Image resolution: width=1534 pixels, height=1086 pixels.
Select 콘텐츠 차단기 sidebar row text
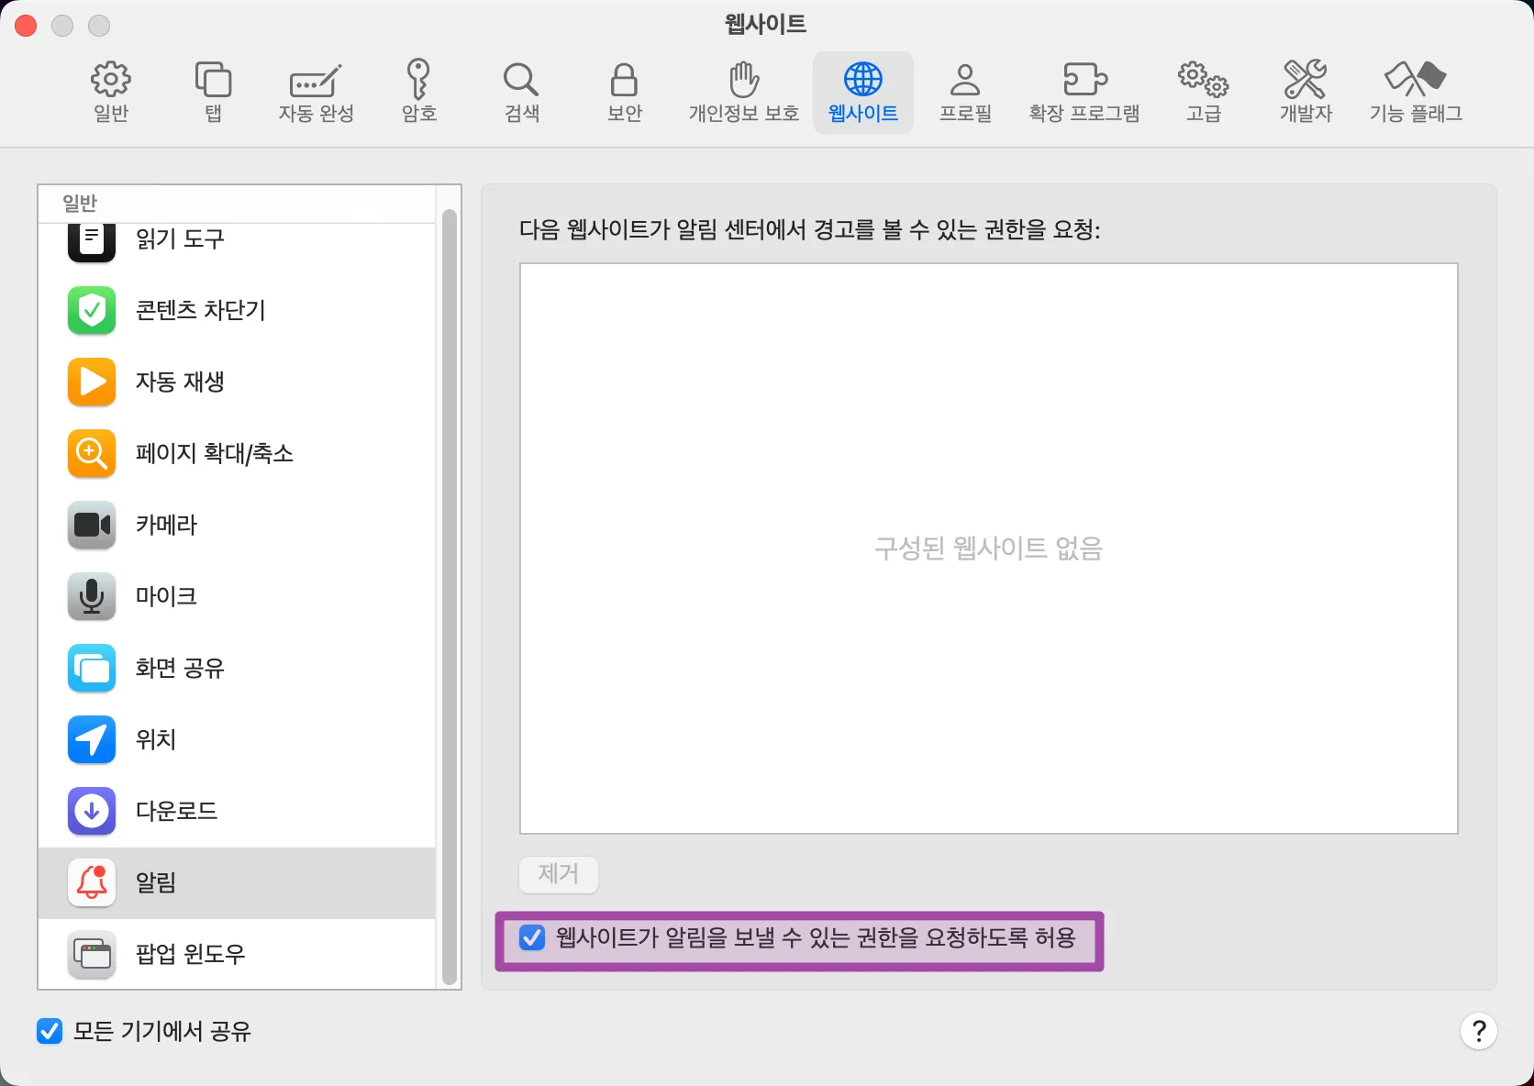[201, 310]
